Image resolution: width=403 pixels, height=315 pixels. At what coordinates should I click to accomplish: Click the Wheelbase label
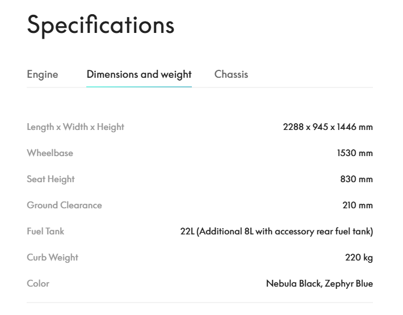50,153
